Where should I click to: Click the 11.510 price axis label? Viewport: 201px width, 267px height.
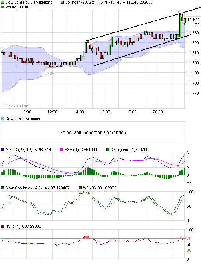point(193,53)
